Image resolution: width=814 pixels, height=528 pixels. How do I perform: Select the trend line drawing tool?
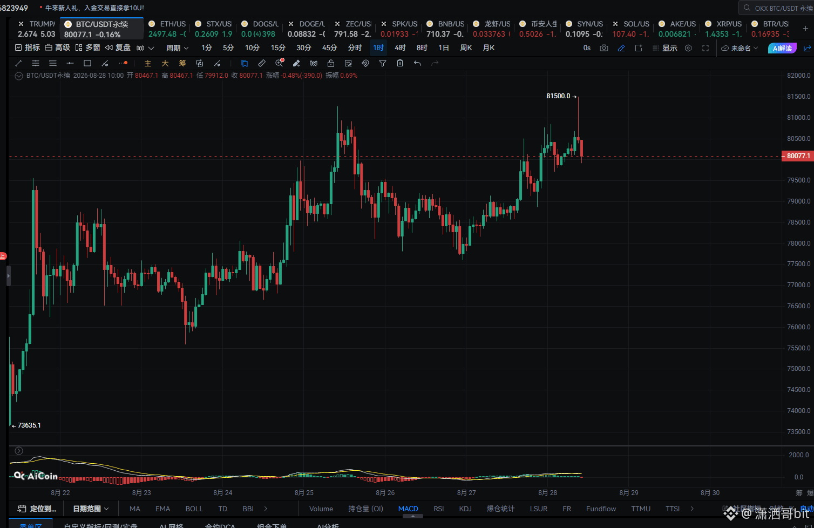18,63
